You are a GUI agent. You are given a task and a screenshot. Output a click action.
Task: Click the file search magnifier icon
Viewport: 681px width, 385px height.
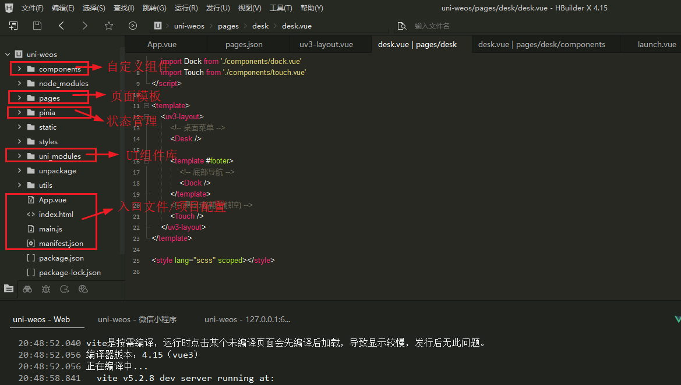(x=402, y=26)
